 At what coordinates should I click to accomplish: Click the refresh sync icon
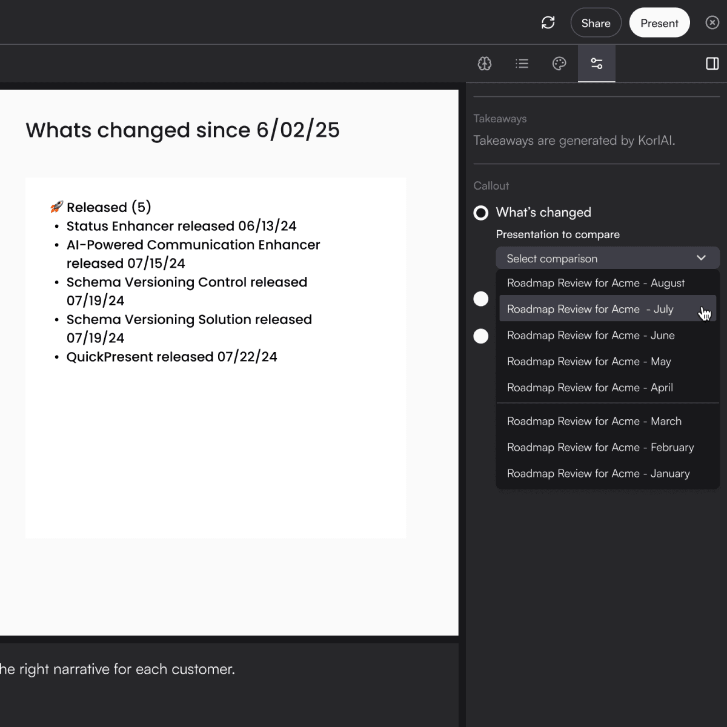548,23
